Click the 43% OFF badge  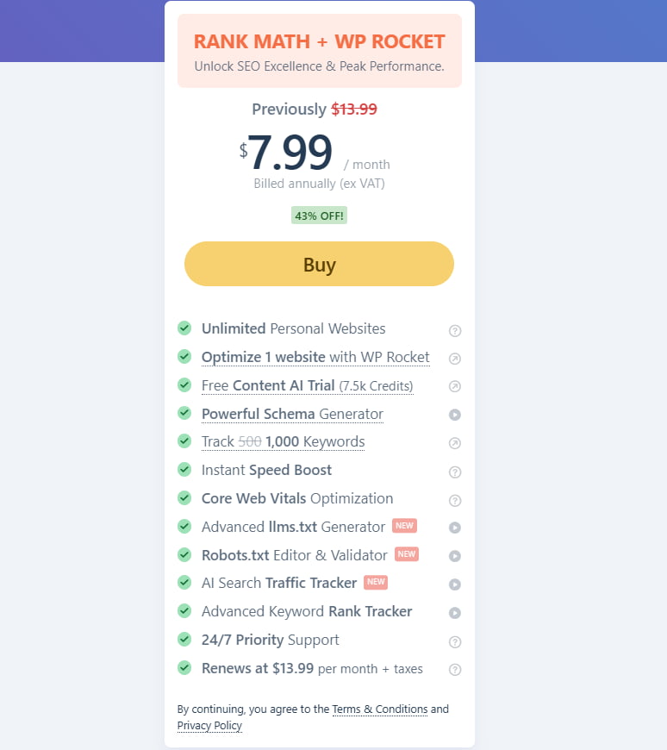click(319, 215)
